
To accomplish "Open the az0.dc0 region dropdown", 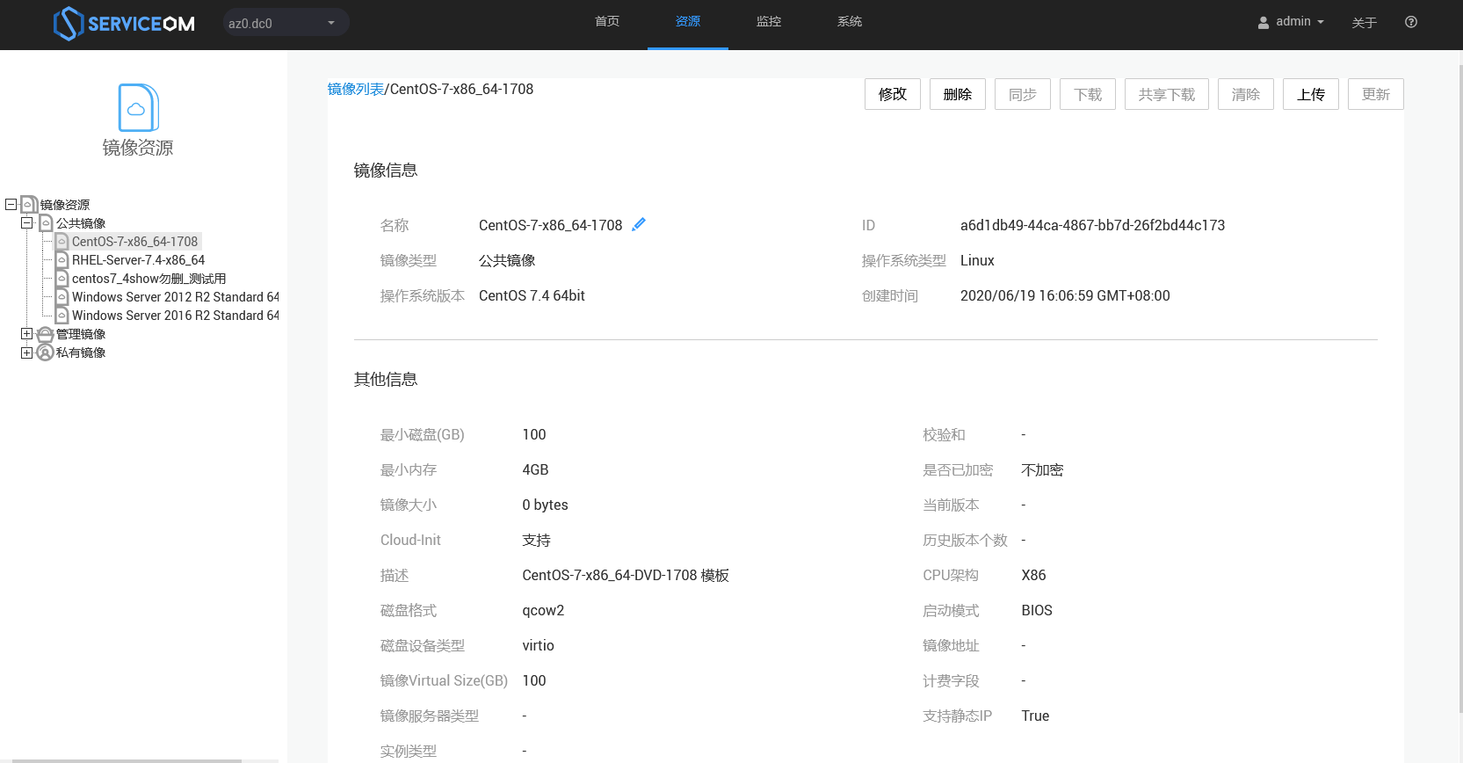I will 286,23.
